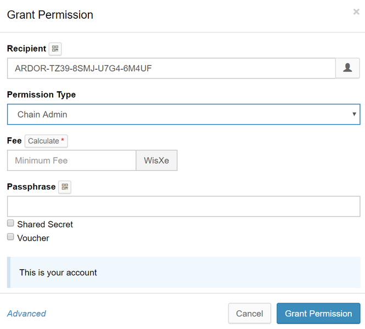Cancel the permission dialog
The width and height of the screenshot is (365, 329).
tap(249, 314)
